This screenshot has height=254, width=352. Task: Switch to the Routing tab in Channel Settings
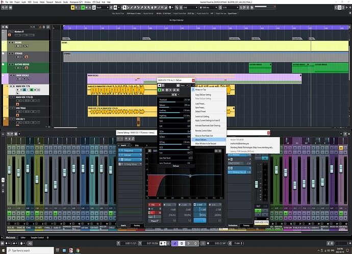(x=137, y=225)
